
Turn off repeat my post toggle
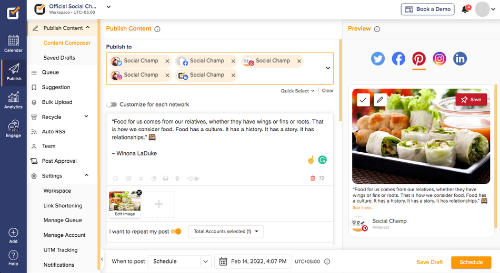(176, 232)
